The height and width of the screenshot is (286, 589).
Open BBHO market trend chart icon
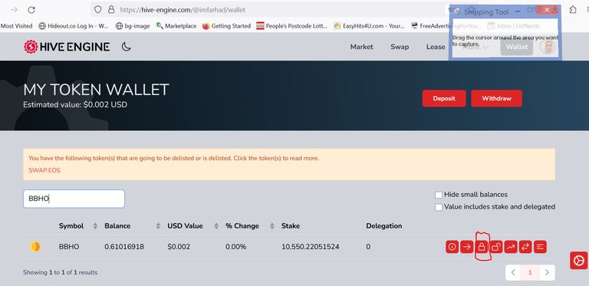tap(511, 247)
